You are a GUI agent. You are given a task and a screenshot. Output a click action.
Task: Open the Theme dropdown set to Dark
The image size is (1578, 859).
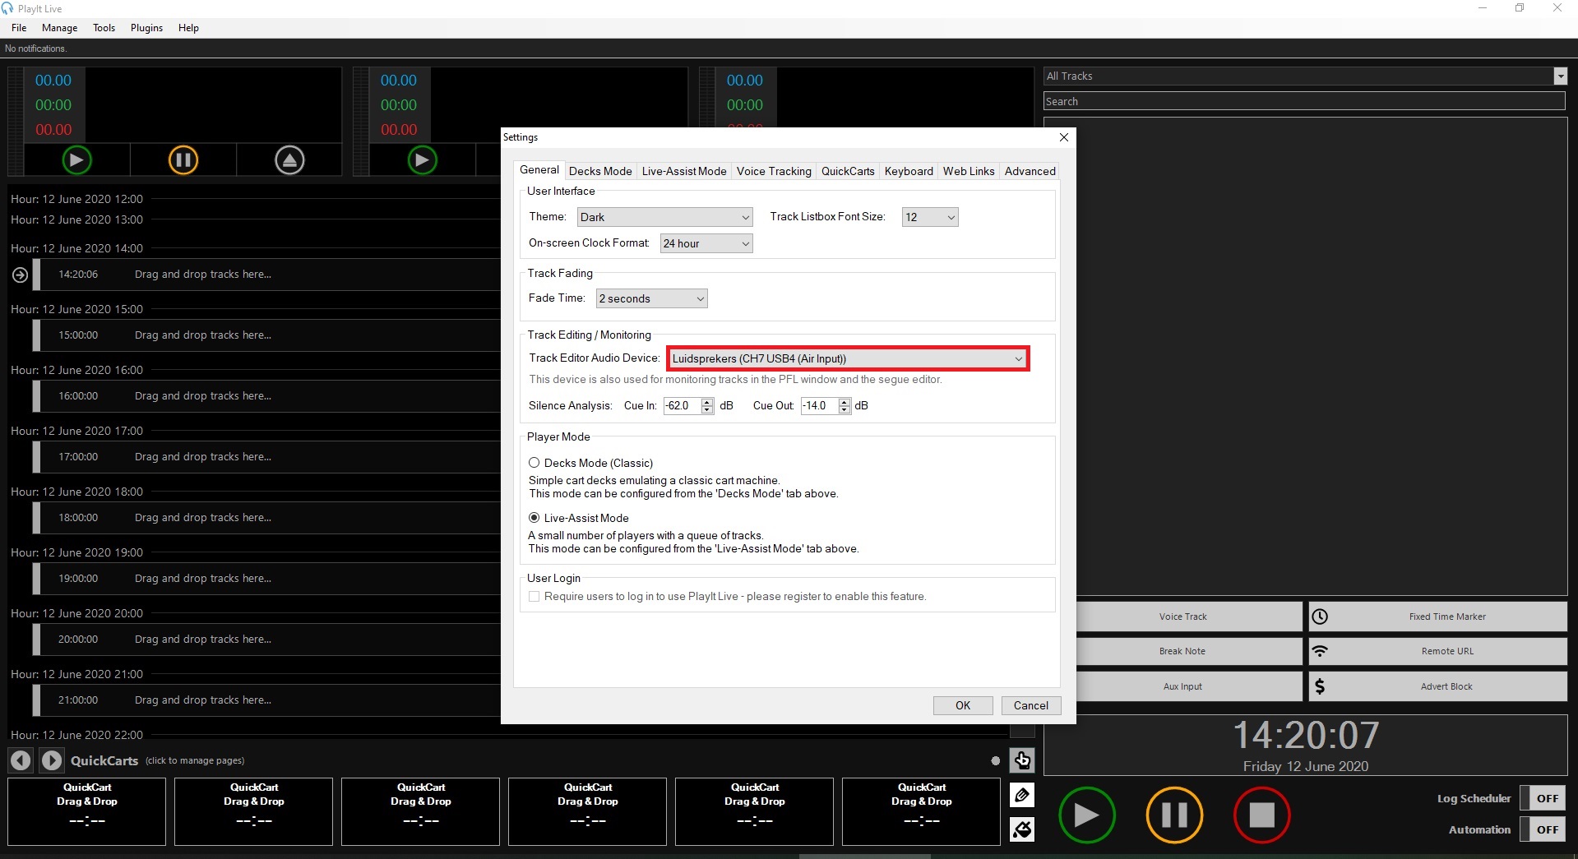[664, 217]
